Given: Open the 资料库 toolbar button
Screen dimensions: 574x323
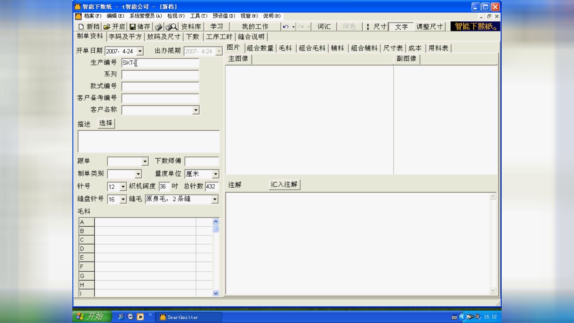Looking at the screenshot, I should click(x=191, y=27).
